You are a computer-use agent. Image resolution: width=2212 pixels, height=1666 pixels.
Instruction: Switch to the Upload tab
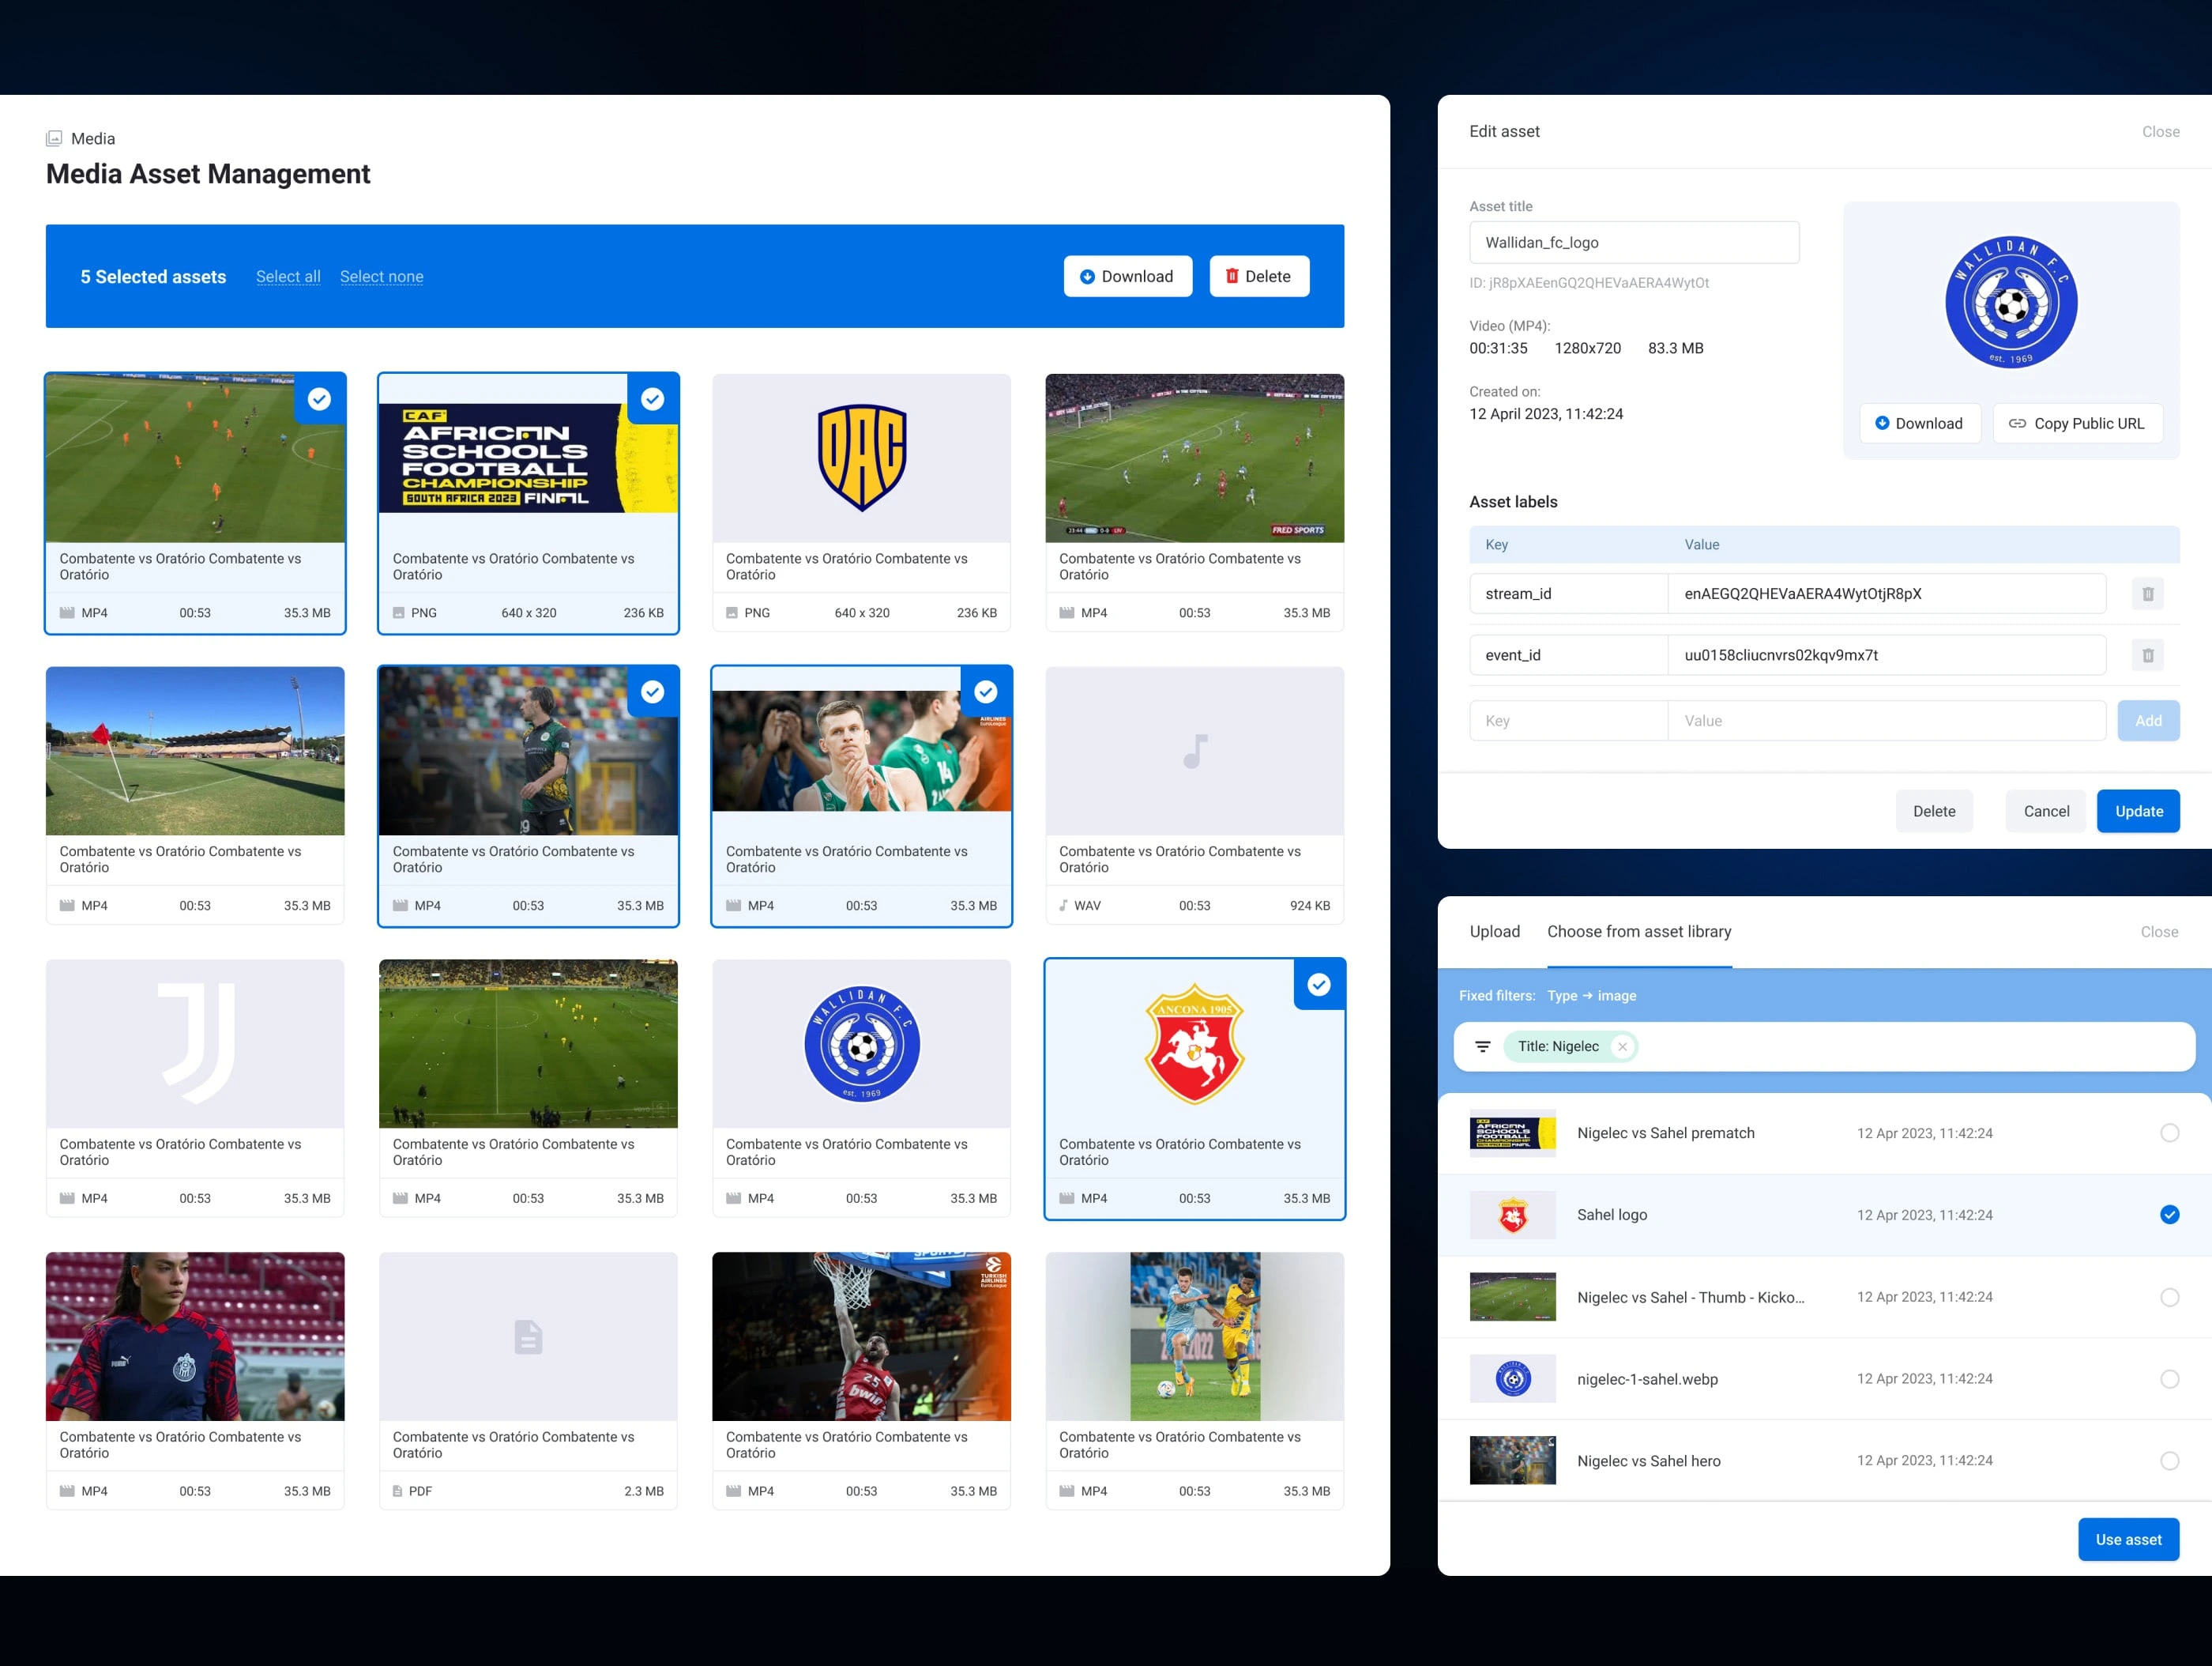[x=1494, y=932]
